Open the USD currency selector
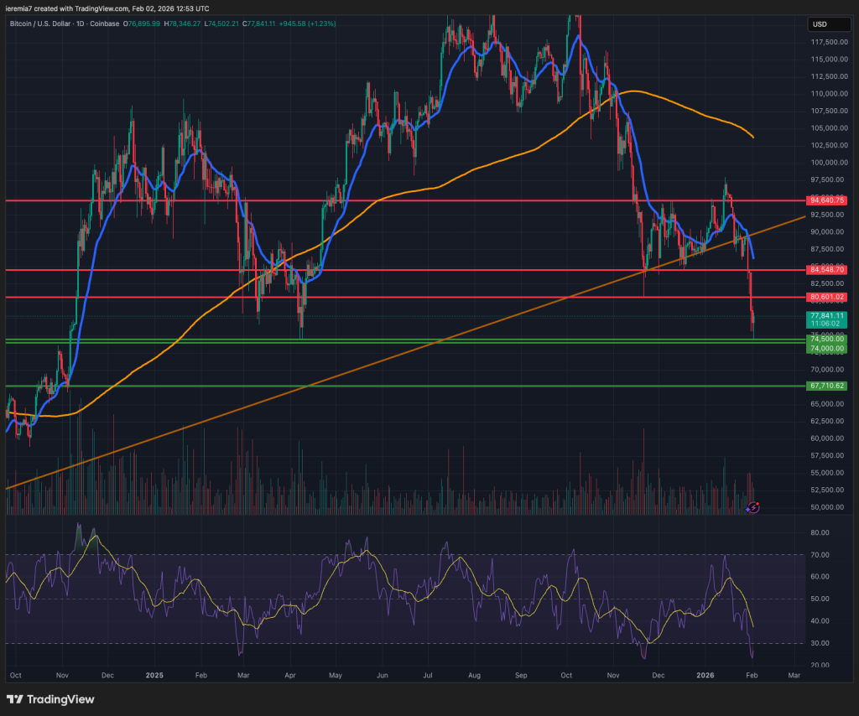859x716 pixels. [x=829, y=24]
